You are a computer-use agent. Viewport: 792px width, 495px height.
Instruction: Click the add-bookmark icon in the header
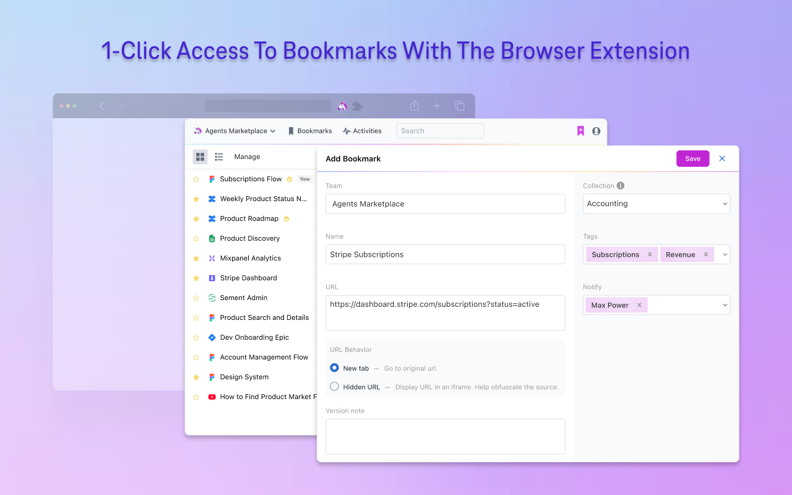pos(580,131)
